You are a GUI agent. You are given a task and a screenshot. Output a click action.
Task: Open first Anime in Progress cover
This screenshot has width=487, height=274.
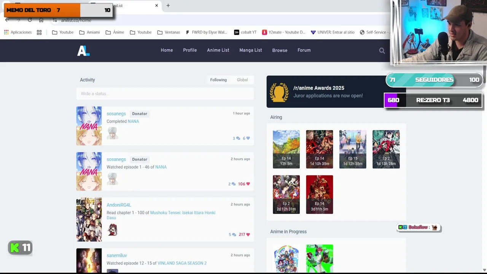click(286, 259)
